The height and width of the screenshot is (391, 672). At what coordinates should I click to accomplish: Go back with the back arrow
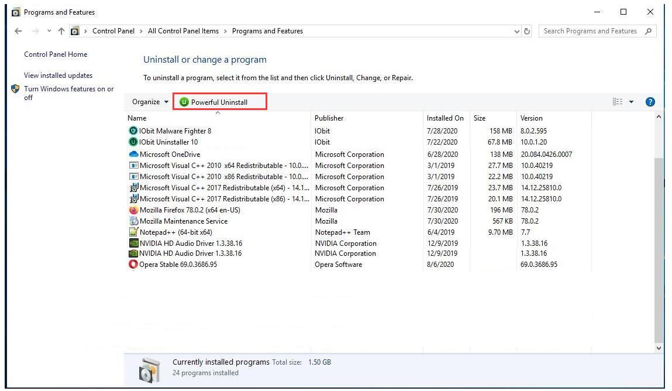(x=18, y=31)
